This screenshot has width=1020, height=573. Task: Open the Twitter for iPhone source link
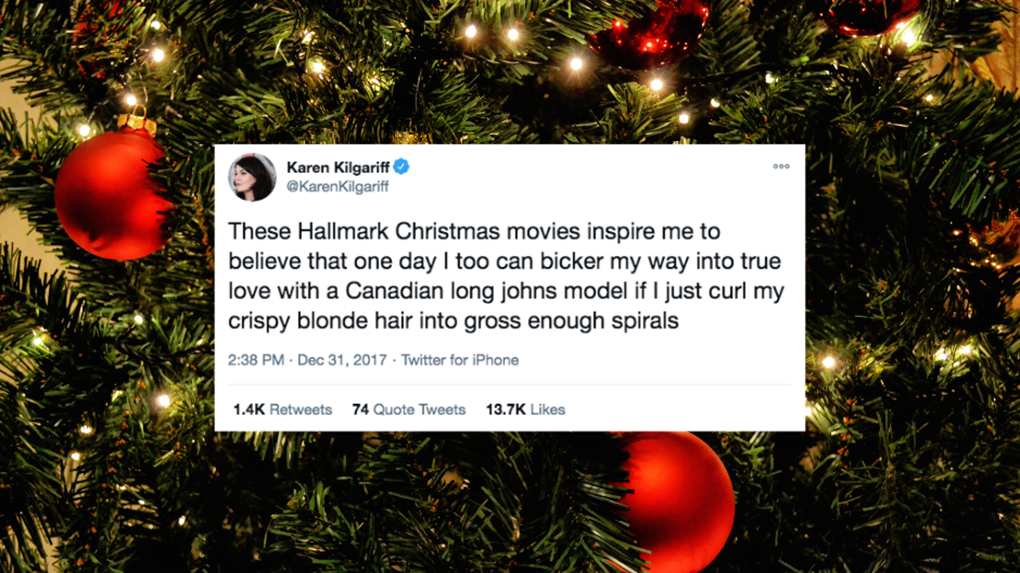[x=460, y=360]
